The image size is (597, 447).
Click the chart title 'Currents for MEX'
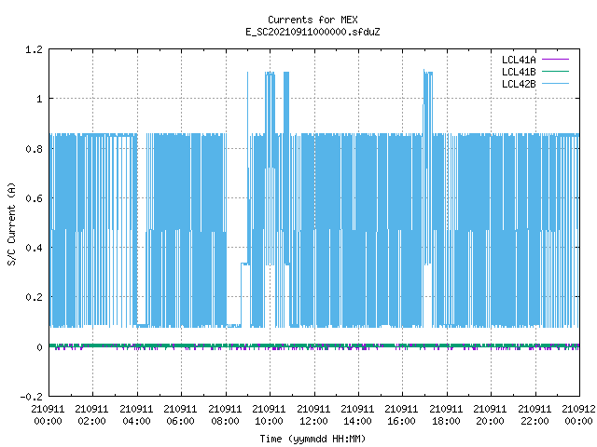tap(312, 20)
